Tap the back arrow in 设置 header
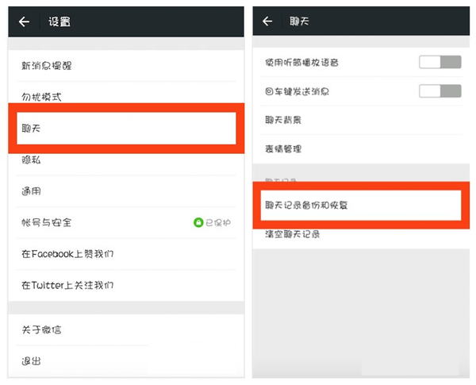This screenshot has width=476, height=385. (24, 21)
